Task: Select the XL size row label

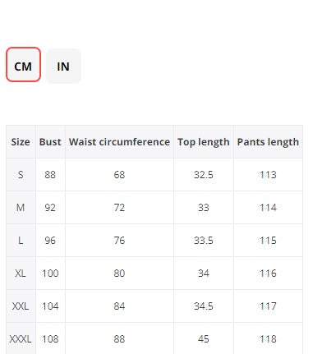Action: (x=21, y=274)
